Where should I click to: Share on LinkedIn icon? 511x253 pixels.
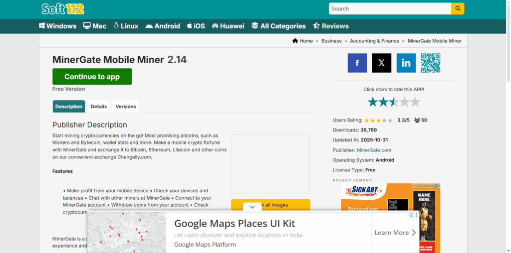(406, 63)
